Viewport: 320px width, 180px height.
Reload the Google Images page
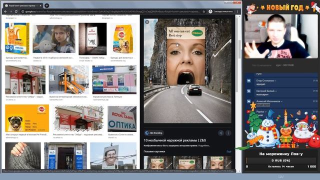coord(16,11)
